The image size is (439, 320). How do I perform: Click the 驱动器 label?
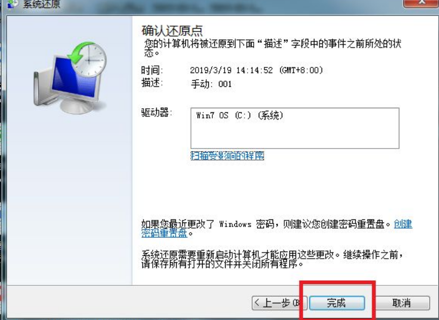(157, 113)
